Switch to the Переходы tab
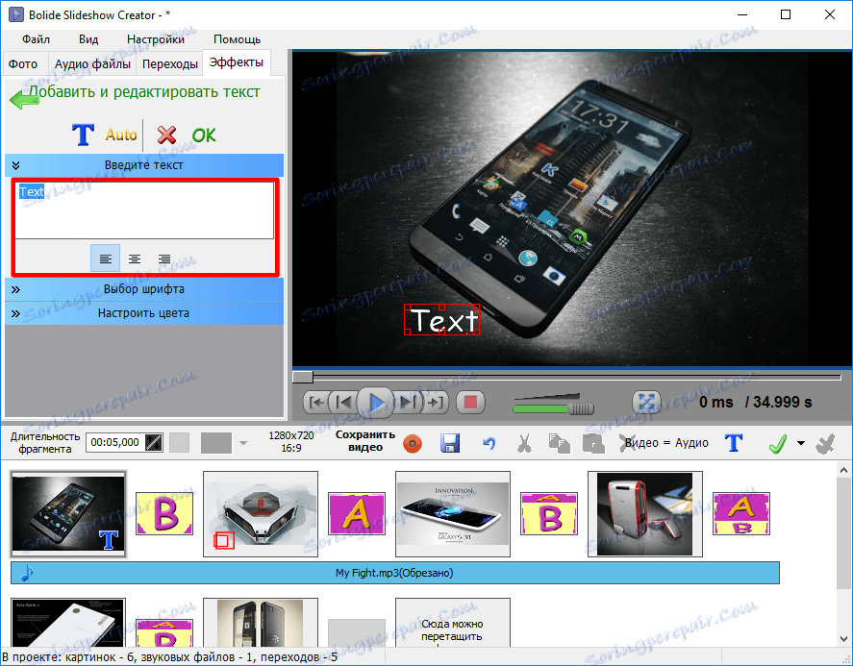Viewport: 853px width, 666px height. pyautogui.click(x=169, y=63)
